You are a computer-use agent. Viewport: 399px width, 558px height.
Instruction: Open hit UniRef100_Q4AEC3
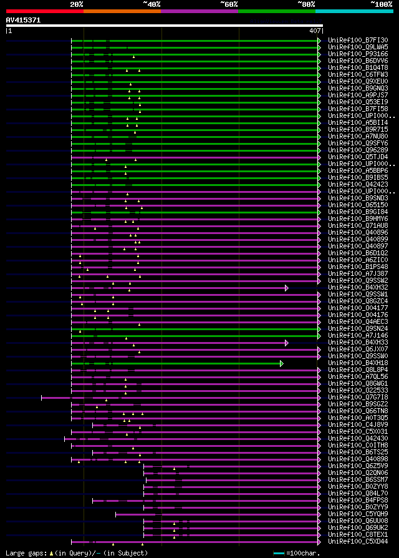[358, 322]
